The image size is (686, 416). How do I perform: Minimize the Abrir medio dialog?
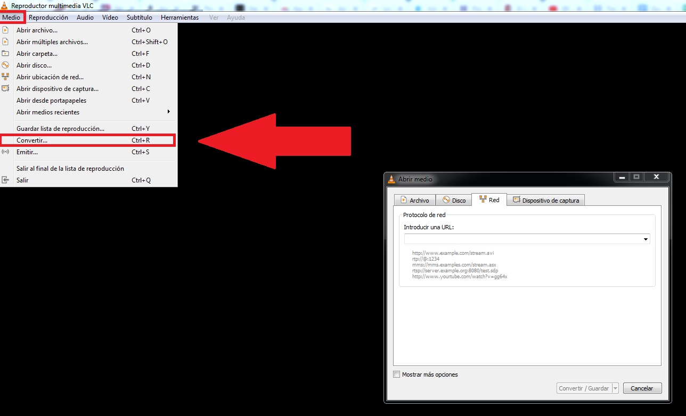click(622, 177)
